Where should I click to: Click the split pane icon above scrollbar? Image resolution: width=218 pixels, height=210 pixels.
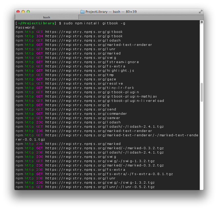(202, 22)
